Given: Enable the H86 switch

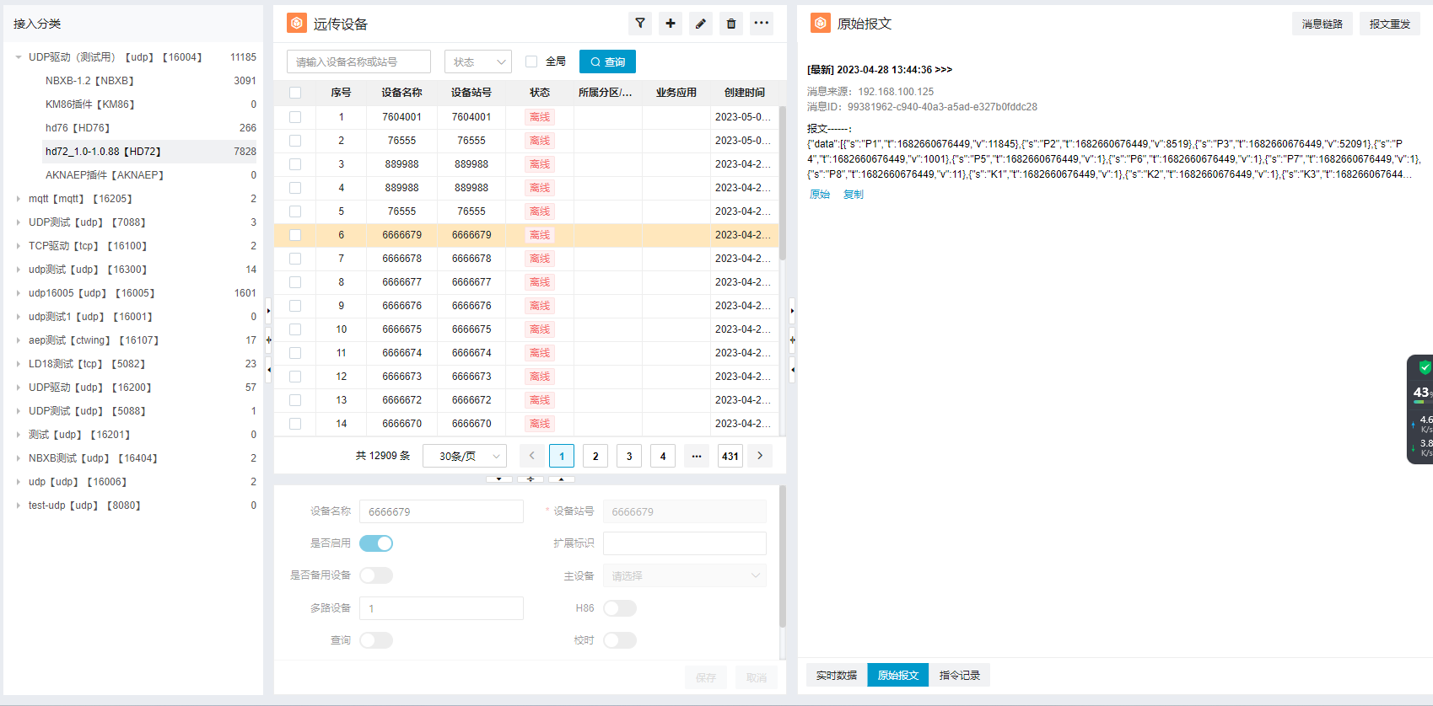Looking at the screenshot, I should coord(620,608).
